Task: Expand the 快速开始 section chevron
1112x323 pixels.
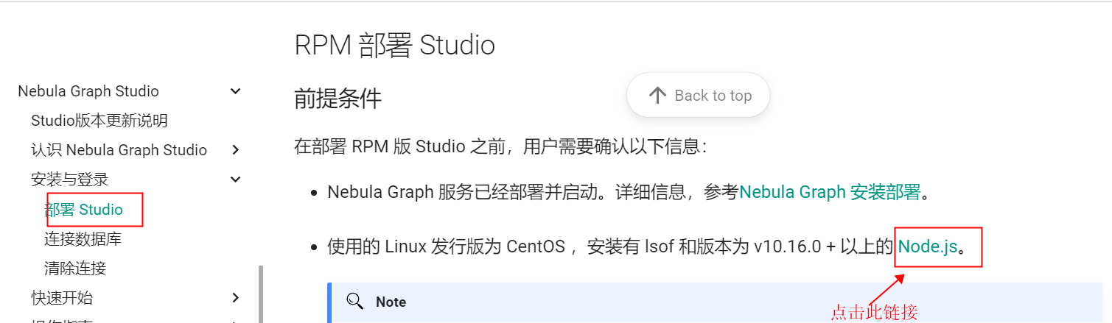Action: pos(236,298)
